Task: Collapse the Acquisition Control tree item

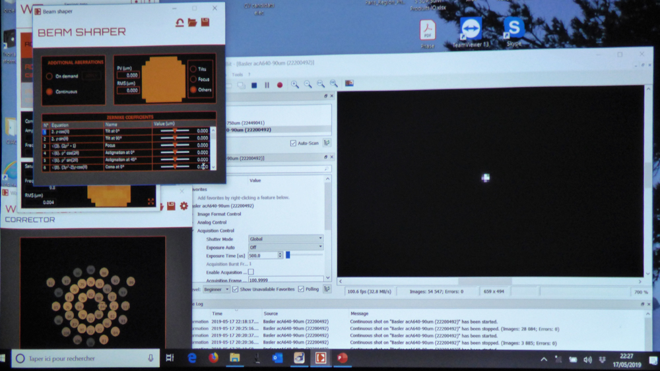Action: tap(194, 231)
